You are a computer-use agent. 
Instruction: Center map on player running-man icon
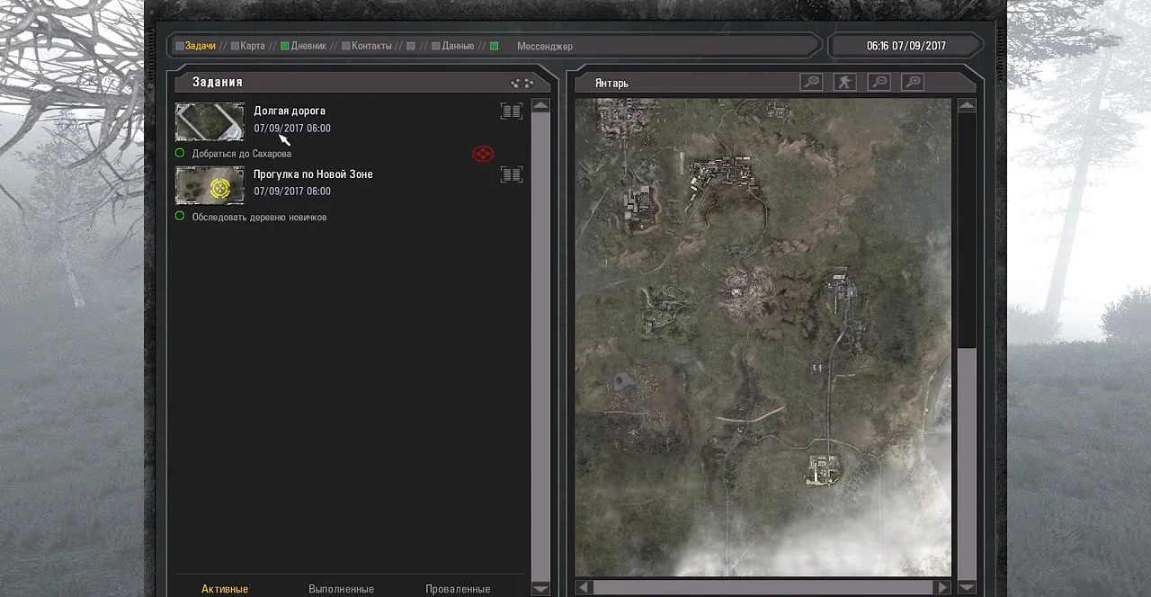point(844,82)
